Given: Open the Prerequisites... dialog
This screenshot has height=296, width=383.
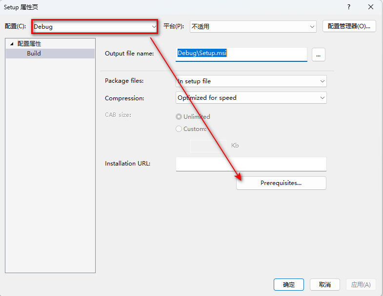Looking at the screenshot, I should pyautogui.click(x=281, y=183).
